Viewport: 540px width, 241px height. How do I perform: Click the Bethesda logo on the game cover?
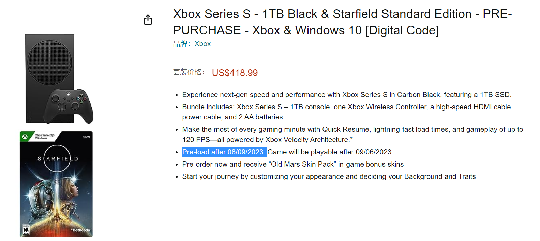[81, 230]
